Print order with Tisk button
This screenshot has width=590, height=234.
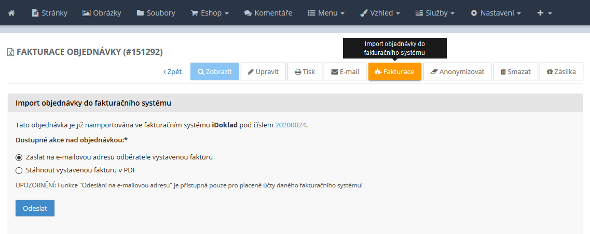click(x=305, y=72)
